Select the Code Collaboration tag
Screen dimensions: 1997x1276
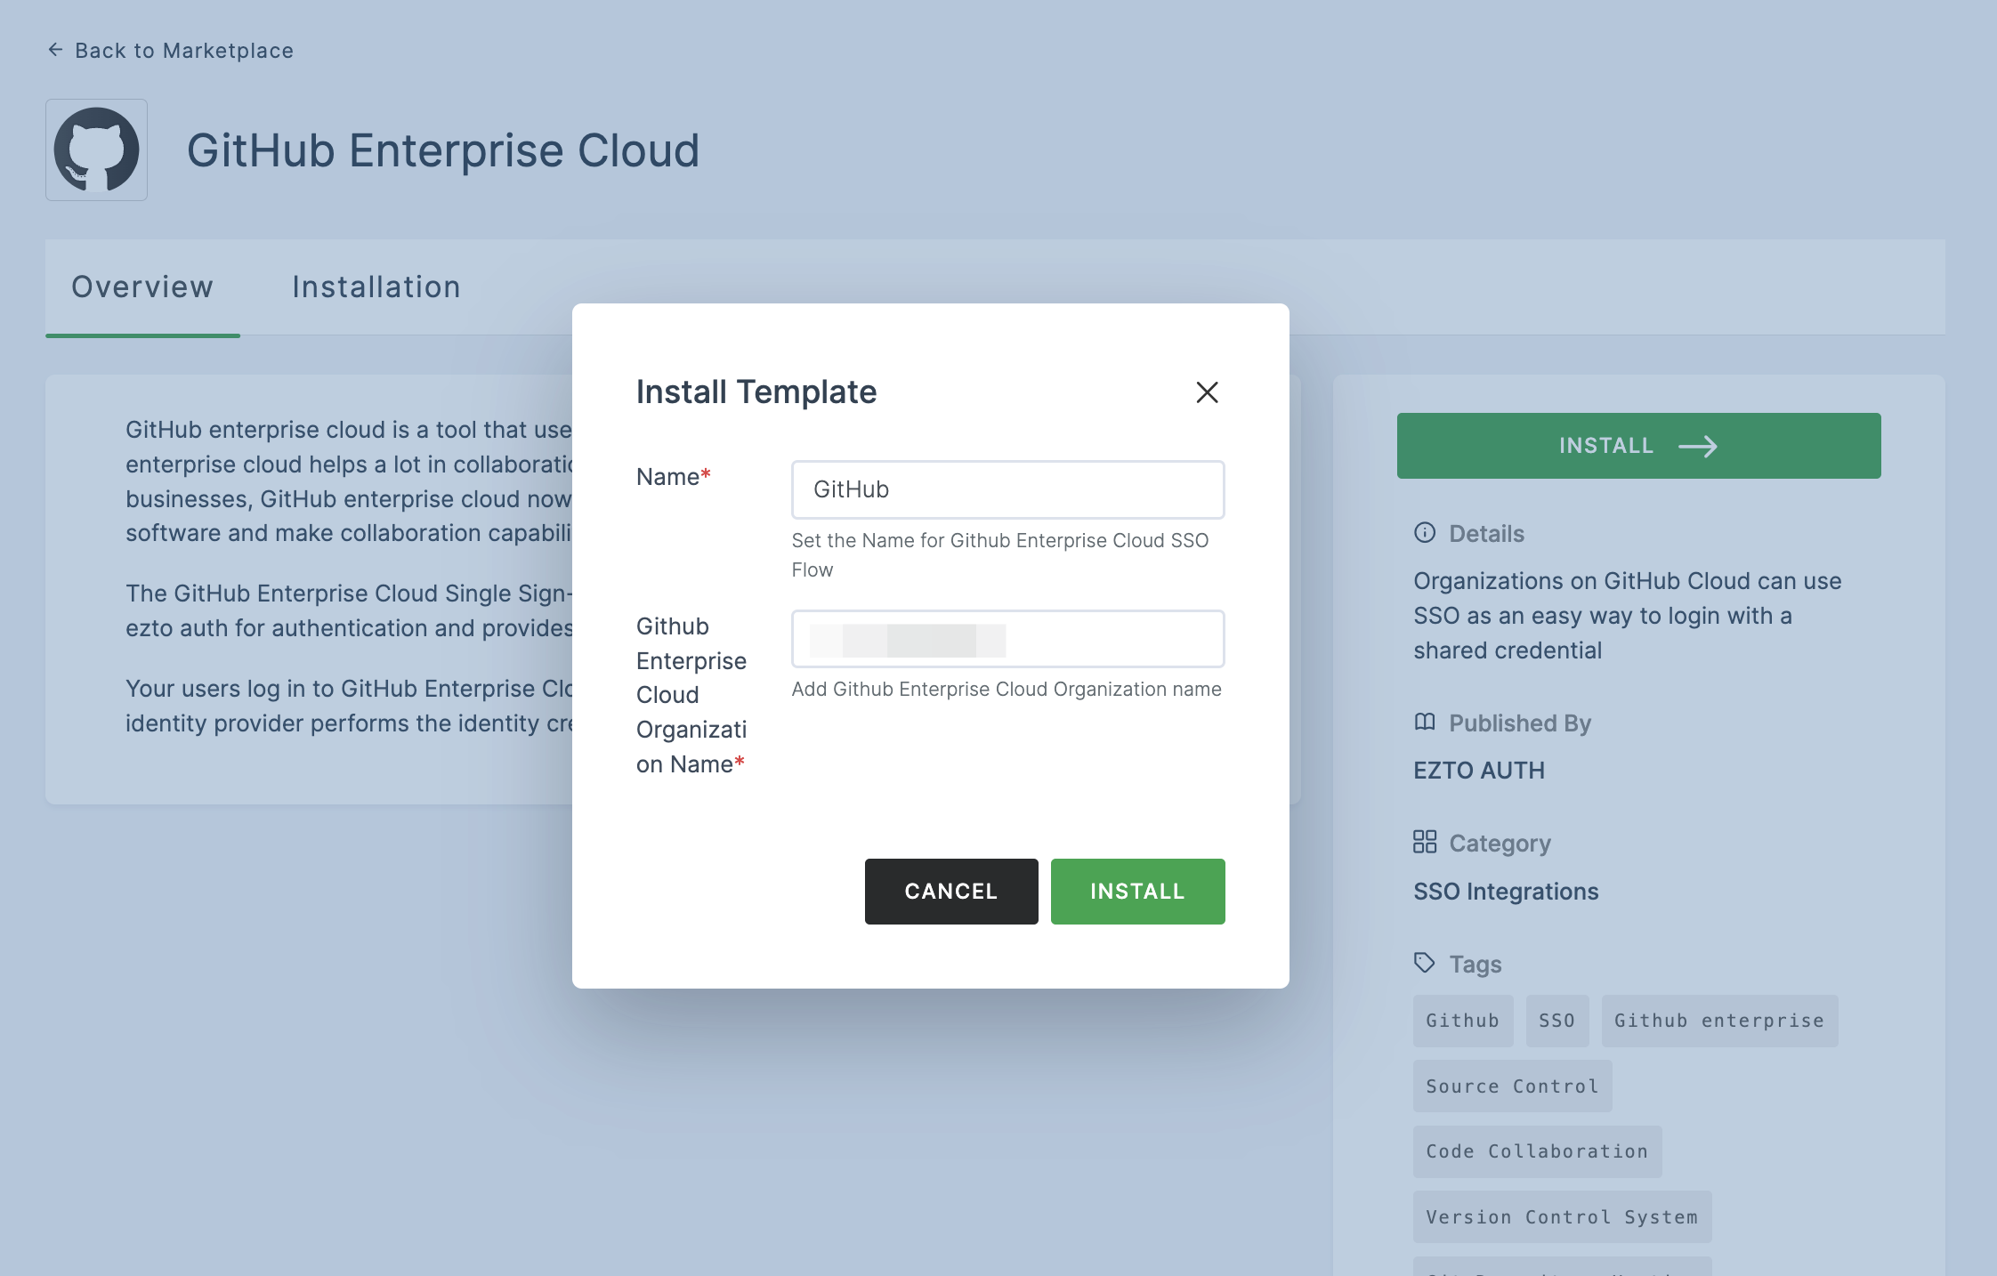[1537, 1151]
